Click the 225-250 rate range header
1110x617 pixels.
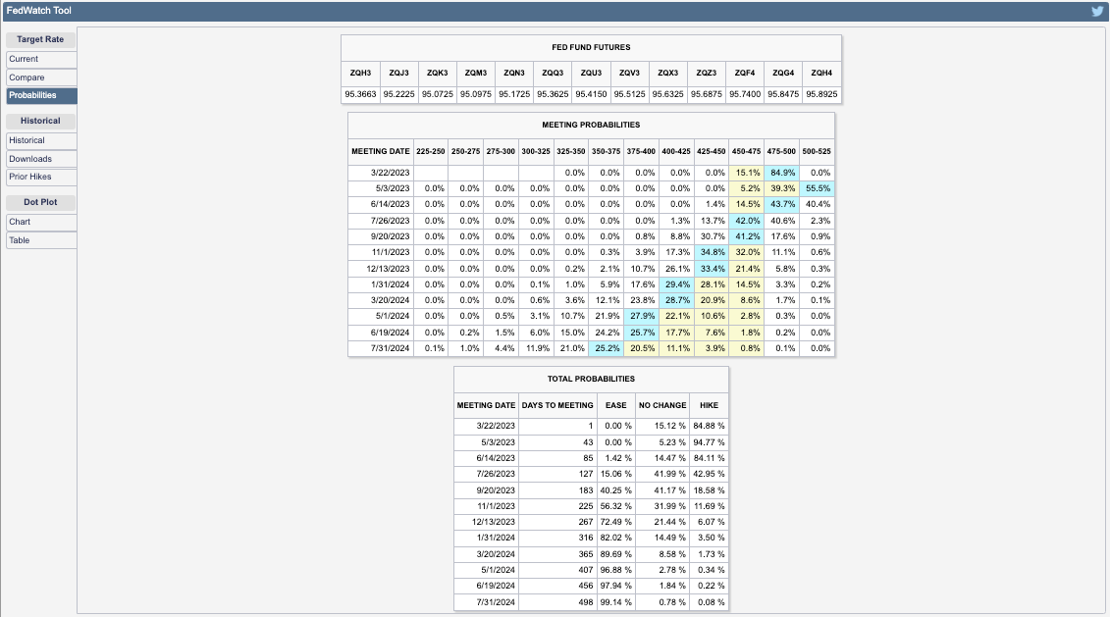click(x=431, y=151)
